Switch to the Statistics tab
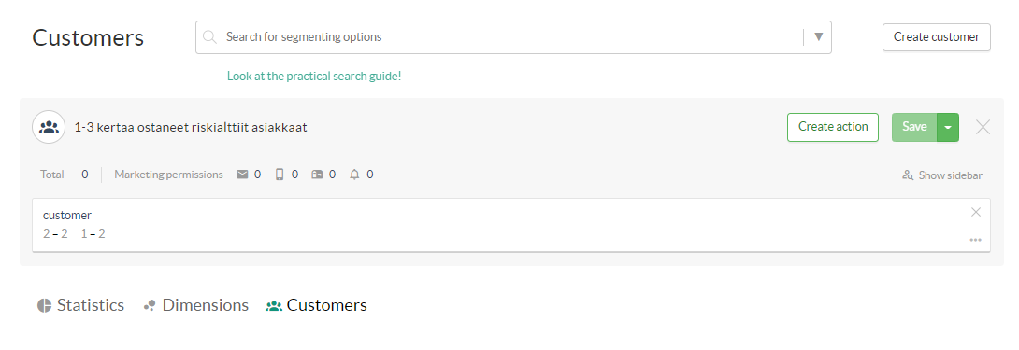 (x=80, y=305)
